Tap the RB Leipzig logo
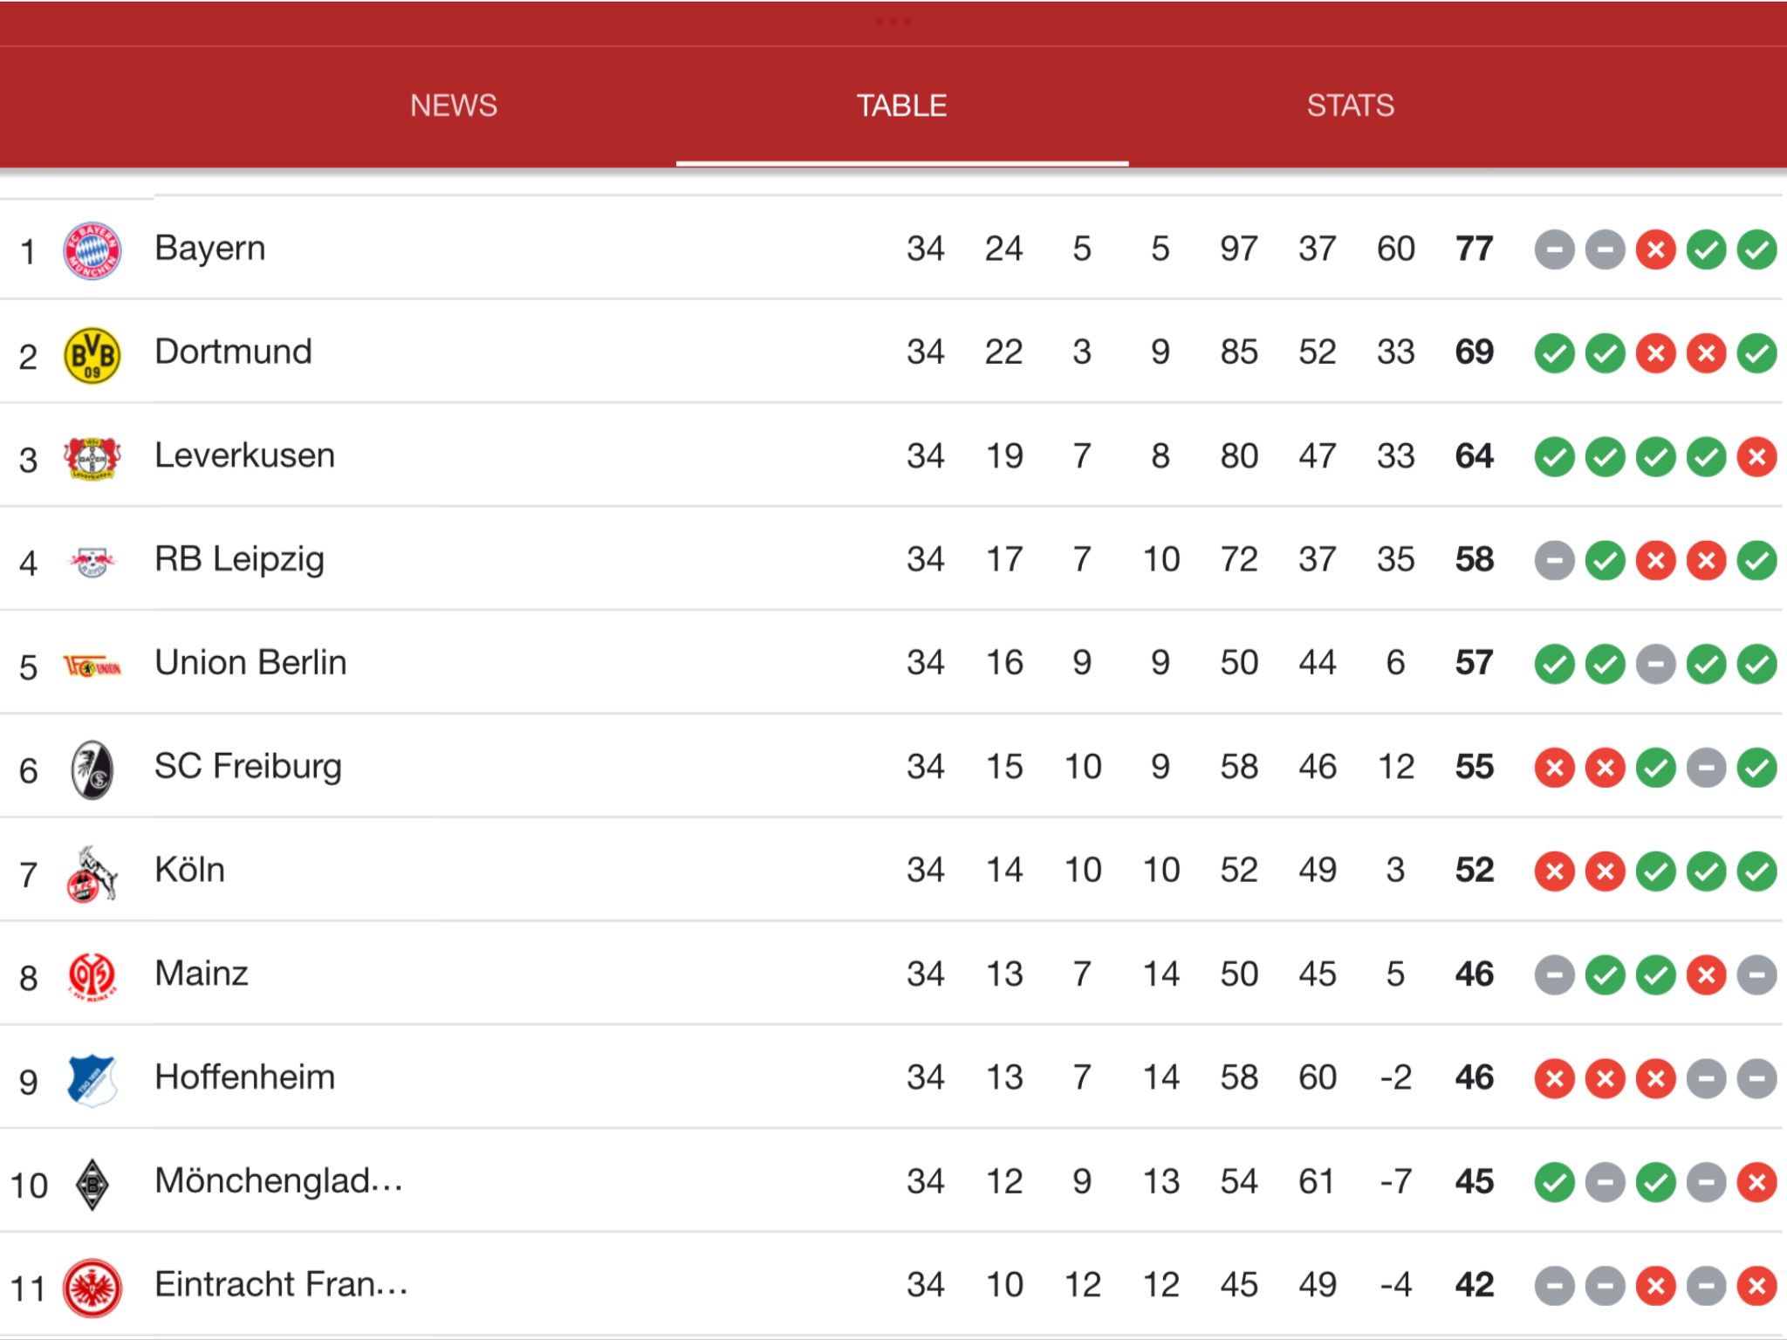 92,562
